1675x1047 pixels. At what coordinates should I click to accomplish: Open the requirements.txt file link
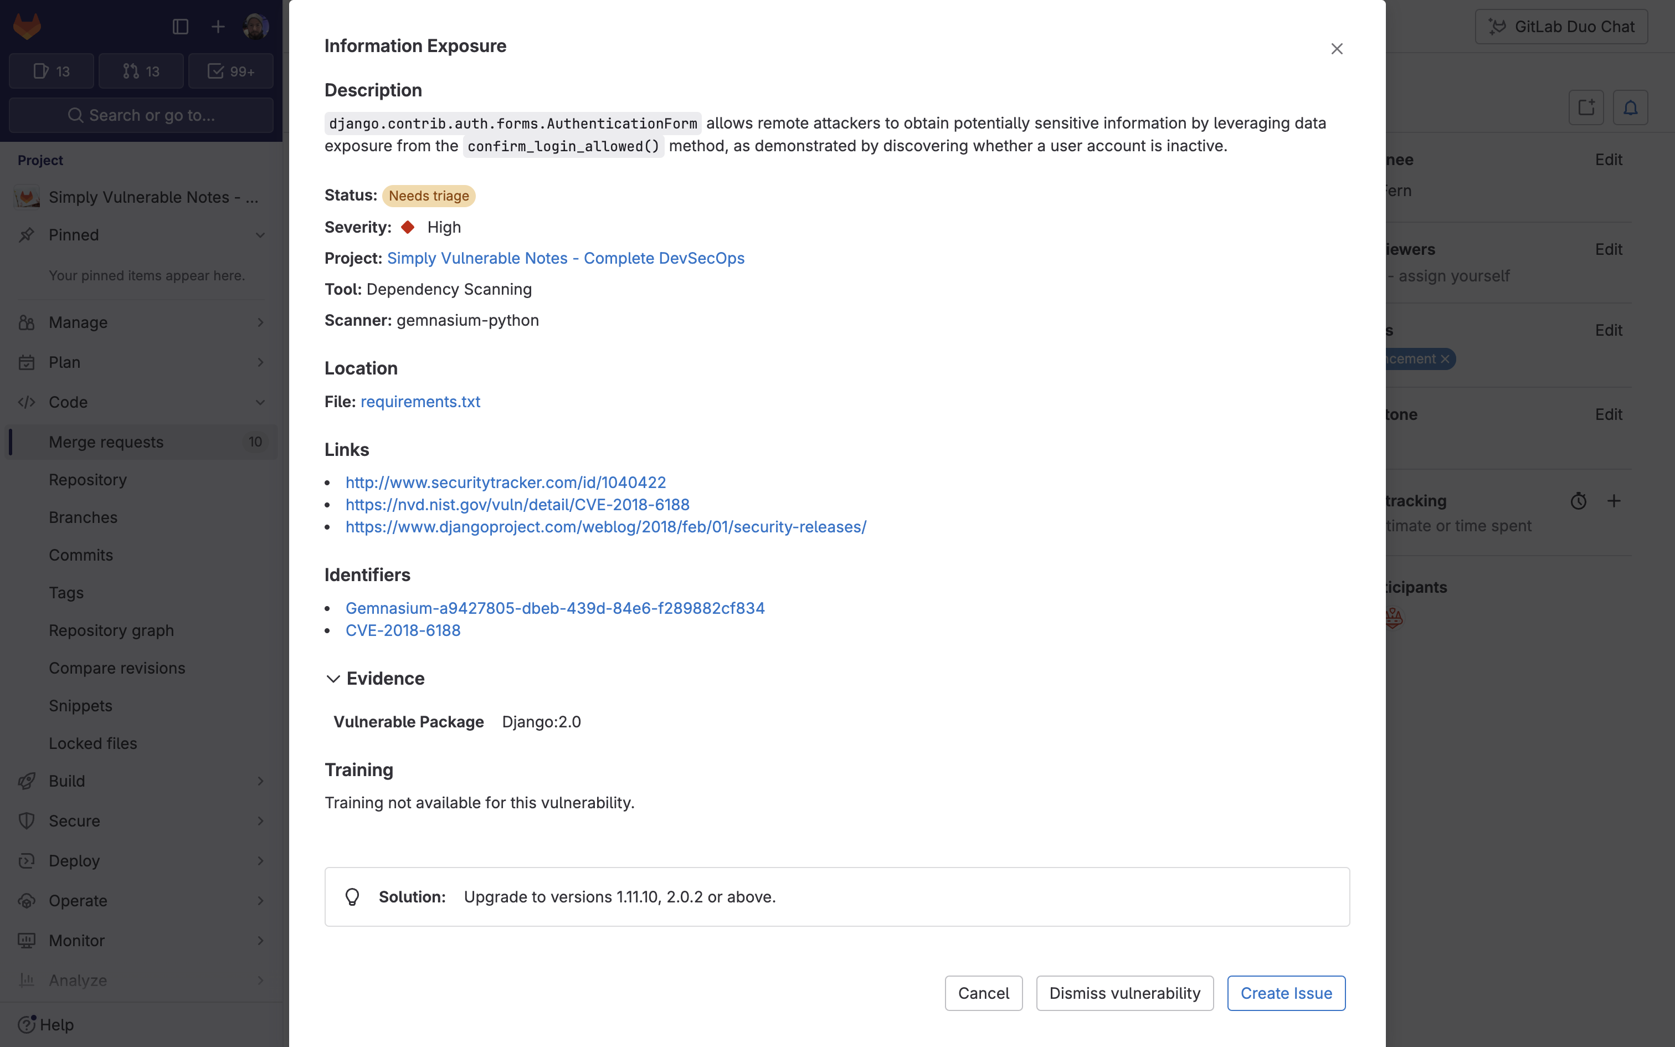pos(420,401)
